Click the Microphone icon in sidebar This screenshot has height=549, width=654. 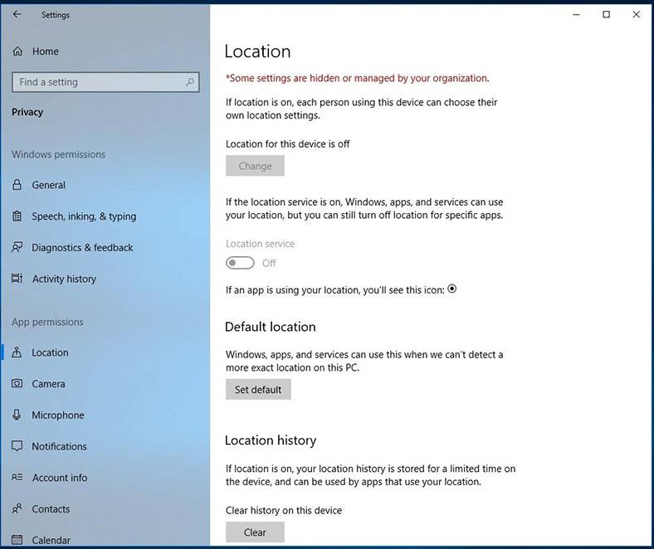(x=17, y=415)
